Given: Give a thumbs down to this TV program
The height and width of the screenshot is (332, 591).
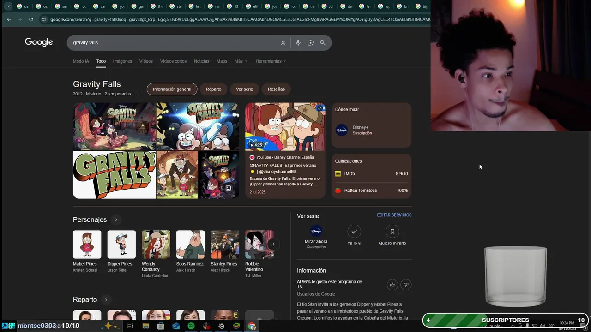Looking at the screenshot, I should tap(406, 285).
